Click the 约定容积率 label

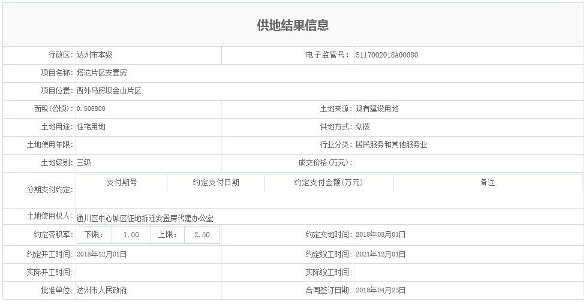(x=54, y=235)
